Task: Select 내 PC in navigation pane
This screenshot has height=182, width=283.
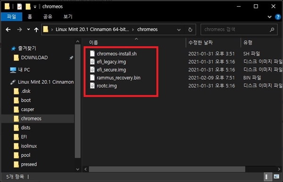Action: 24,70
